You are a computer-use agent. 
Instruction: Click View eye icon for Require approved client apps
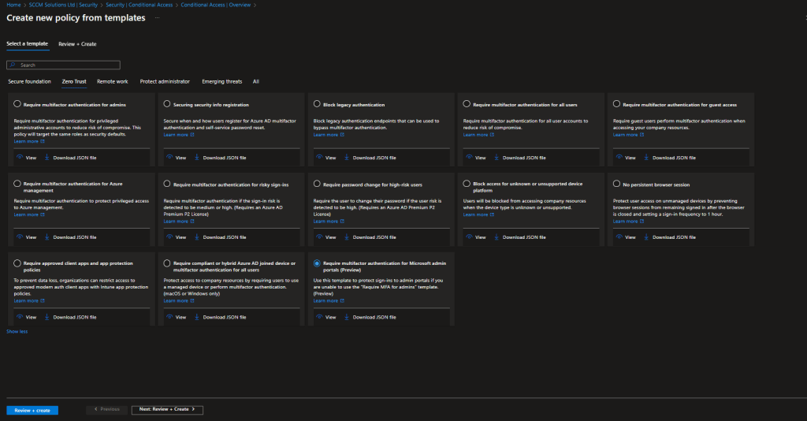pos(20,317)
